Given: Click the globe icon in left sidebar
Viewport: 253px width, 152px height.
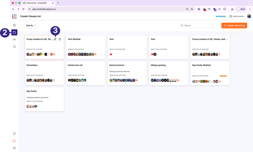Looking at the screenshot, I should pos(14,25).
